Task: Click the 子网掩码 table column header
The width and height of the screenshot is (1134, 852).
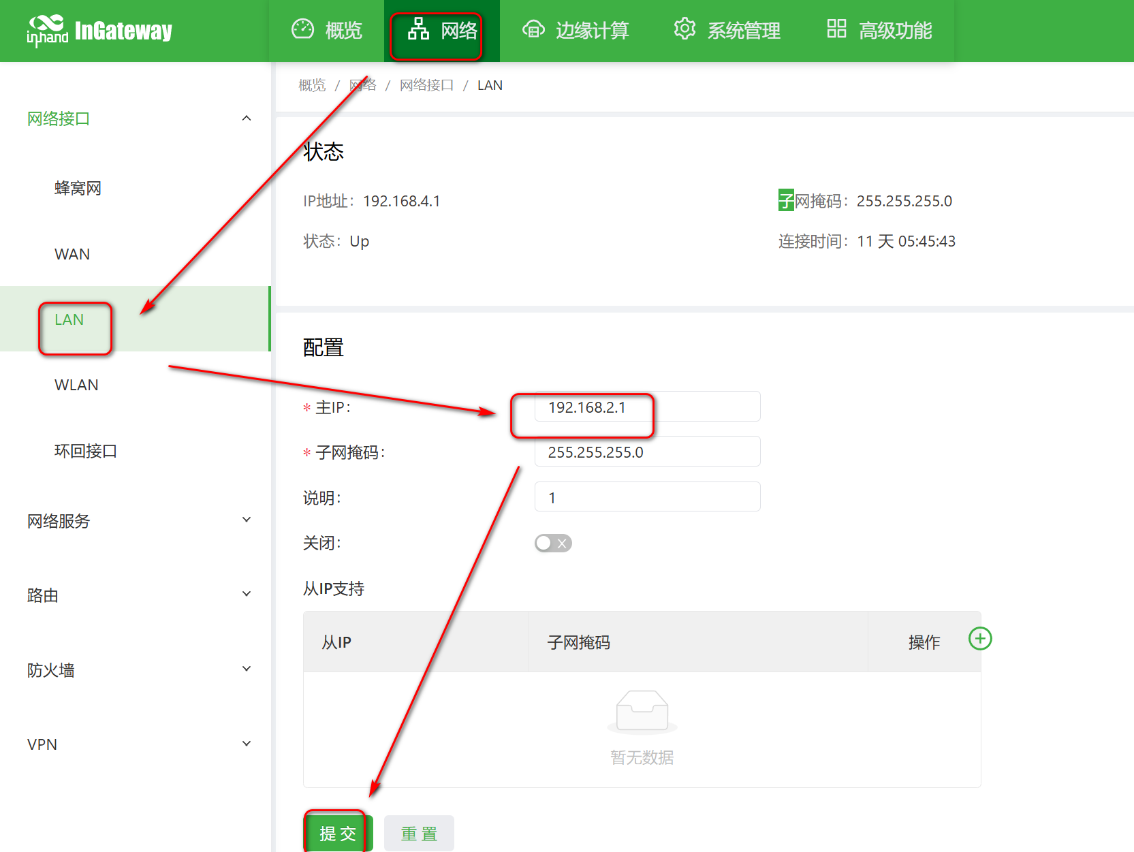Action: point(579,642)
